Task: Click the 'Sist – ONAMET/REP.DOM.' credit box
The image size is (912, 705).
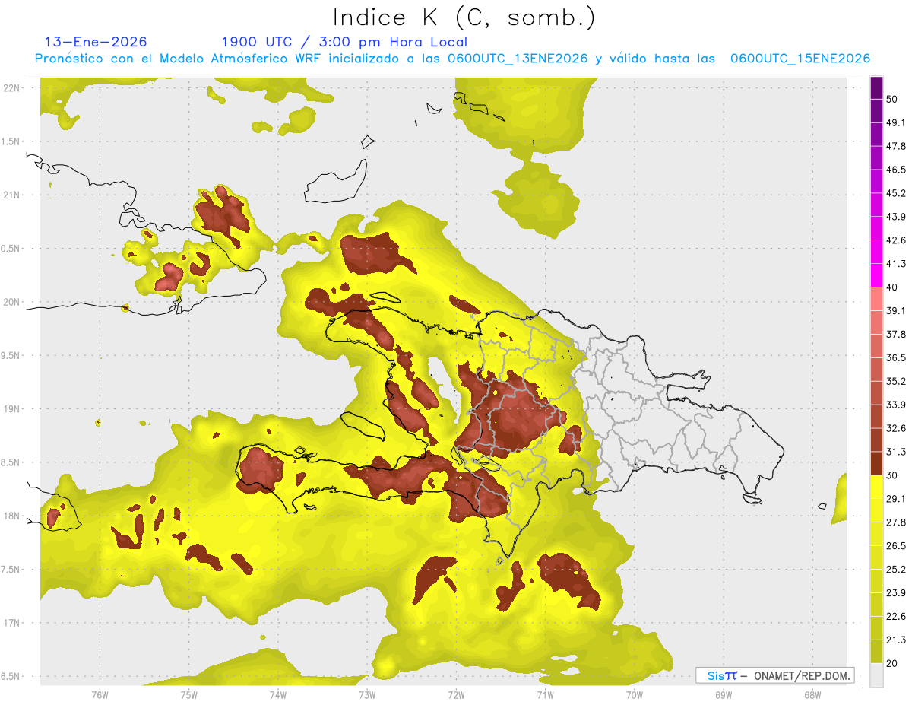Action: coord(774,675)
